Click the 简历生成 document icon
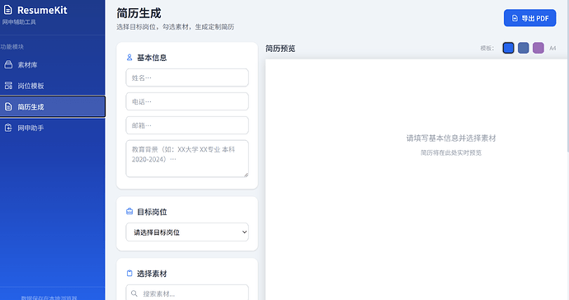The height and width of the screenshot is (300, 569). pos(8,106)
